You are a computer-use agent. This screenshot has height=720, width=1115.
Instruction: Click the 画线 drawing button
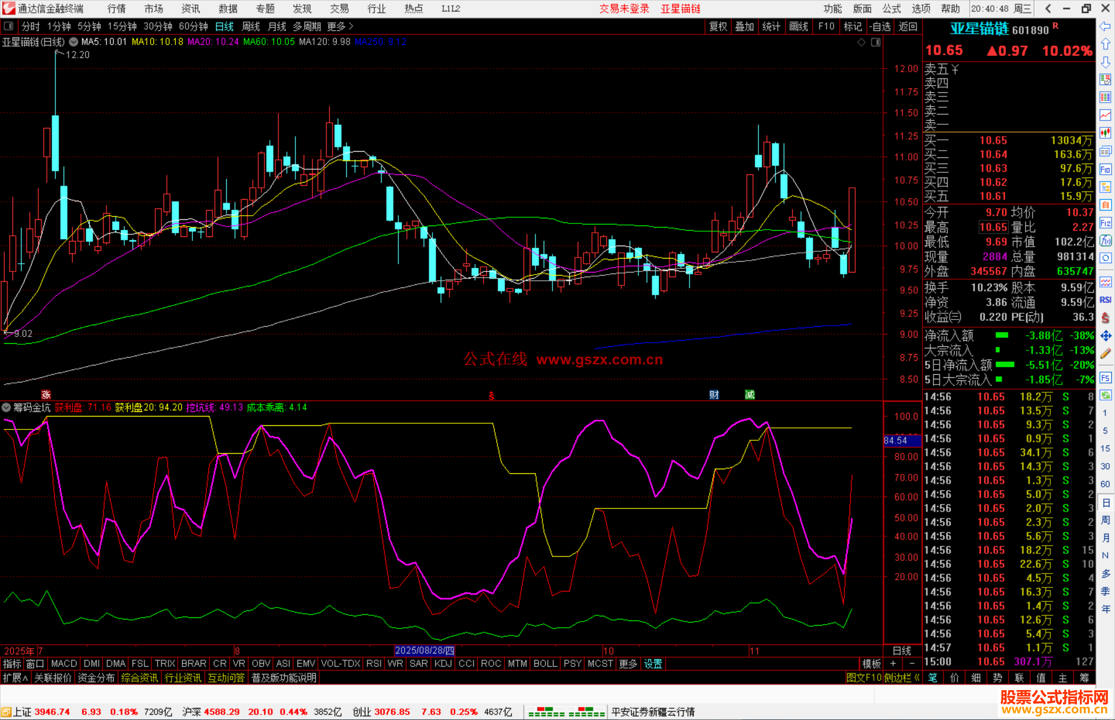798,26
